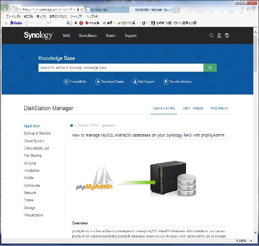
Task: Open the Storage category
Action: (x=30, y=207)
